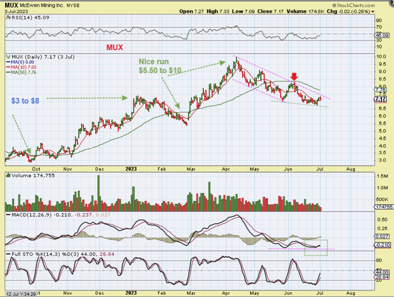
Task: Click the MACD(12,26,9) -0.210 legend text
Action: tap(41, 215)
